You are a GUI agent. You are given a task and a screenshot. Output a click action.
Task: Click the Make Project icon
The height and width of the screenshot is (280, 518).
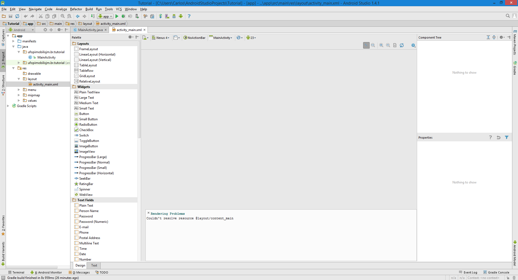[x=93, y=16]
